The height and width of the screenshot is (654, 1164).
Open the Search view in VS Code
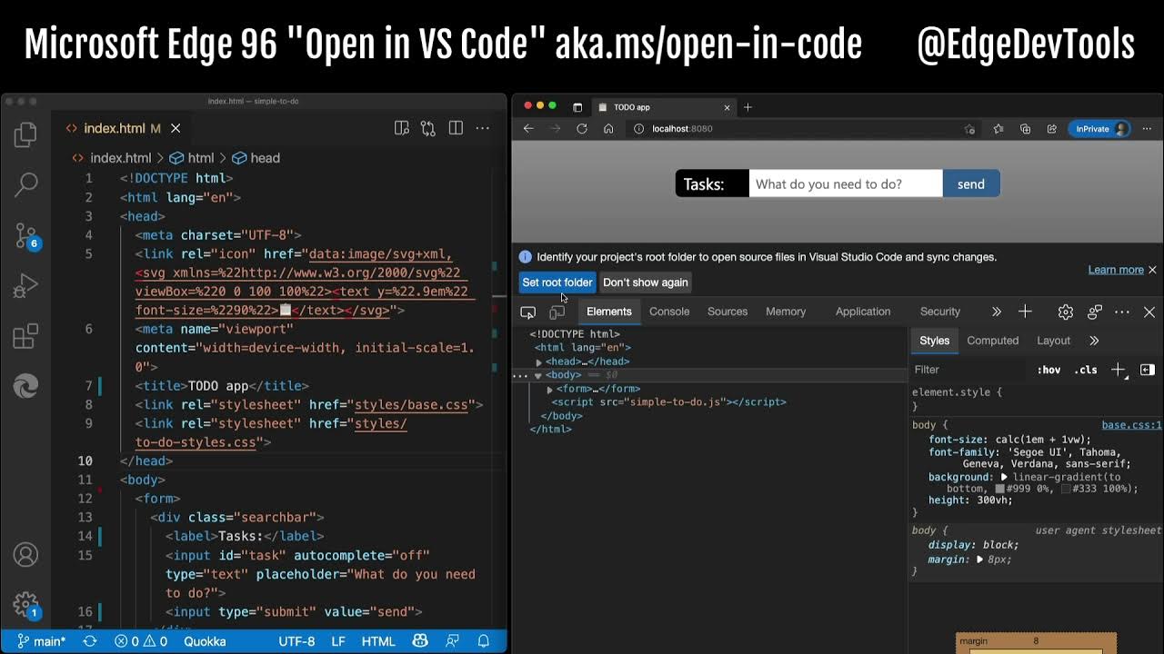tap(25, 185)
